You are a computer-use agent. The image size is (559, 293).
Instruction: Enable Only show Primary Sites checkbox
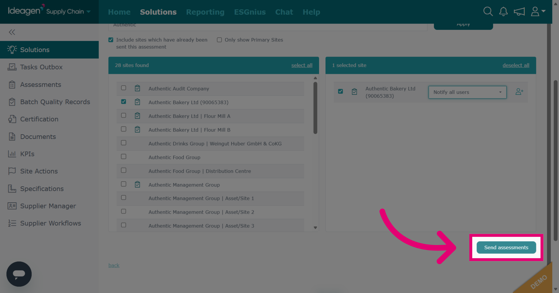click(220, 40)
